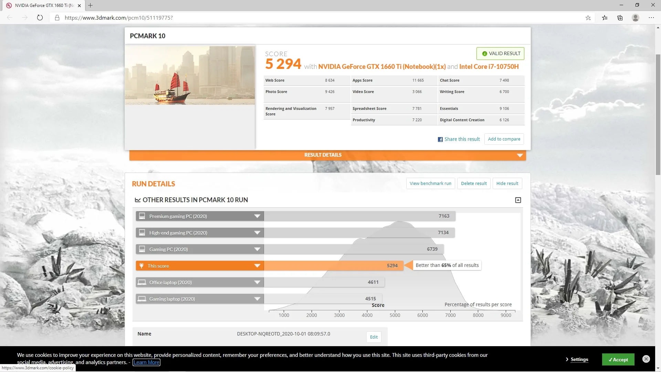Click Delete result button
Viewport: 661px width, 372px height.
tap(474, 184)
